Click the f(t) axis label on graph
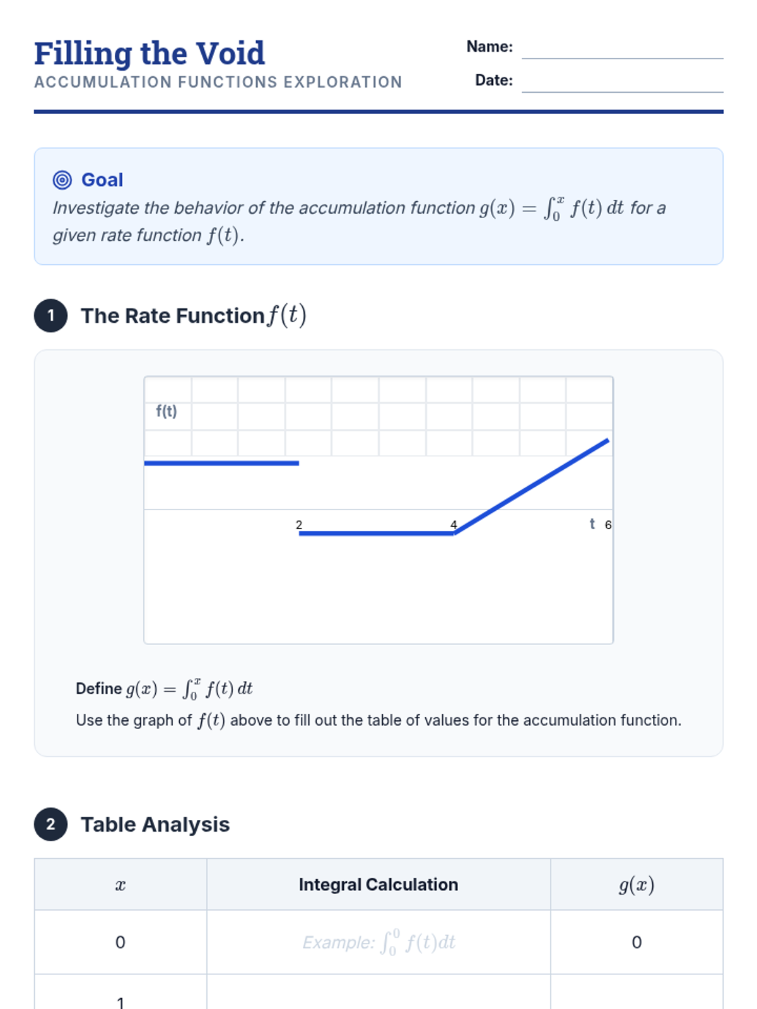 (x=167, y=411)
